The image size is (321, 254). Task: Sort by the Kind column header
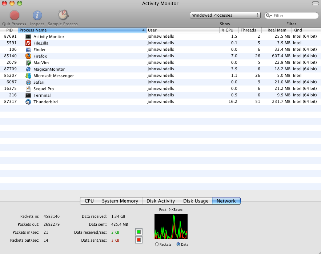click(x=306, y=30)
